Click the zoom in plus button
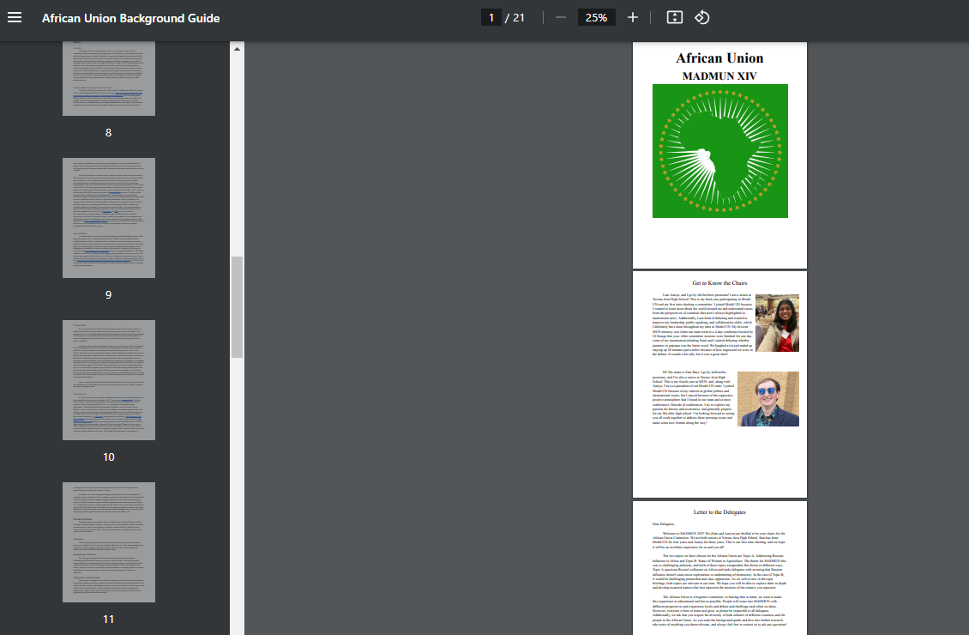The width and height of the screenshot is (969, 635). pyautogui.click(x=632, y=17)
